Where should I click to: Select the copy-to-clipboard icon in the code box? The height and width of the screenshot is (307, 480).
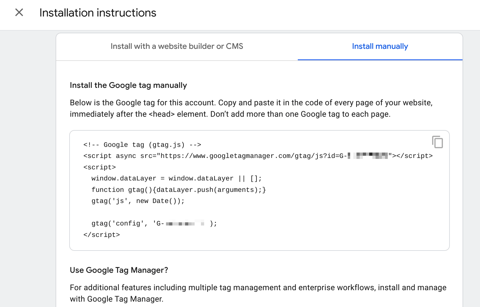point(438,142)
